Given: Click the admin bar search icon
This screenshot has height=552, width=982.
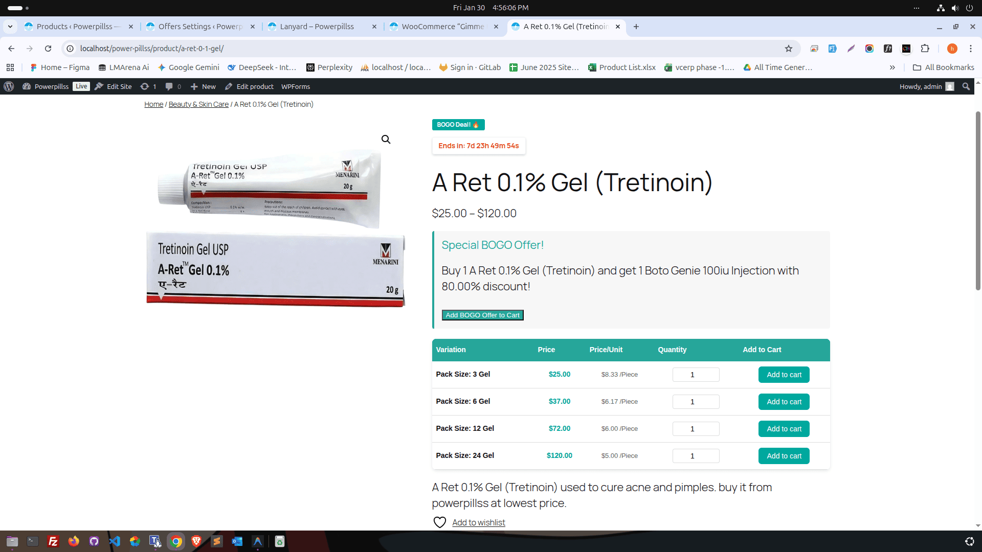Looking at the screenshot, I should click(966, 86).
